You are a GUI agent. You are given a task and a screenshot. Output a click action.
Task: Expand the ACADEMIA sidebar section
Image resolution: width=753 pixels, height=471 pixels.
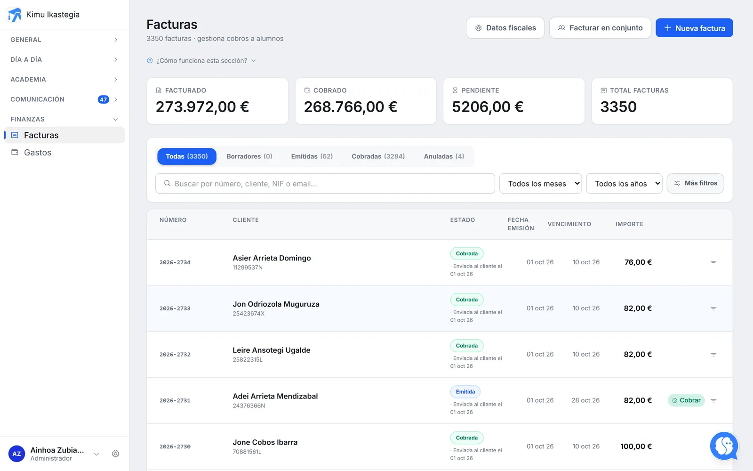(x=64, y=80)
